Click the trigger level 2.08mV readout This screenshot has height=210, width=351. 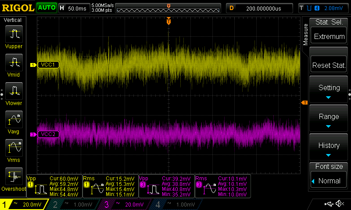[333, 8]
